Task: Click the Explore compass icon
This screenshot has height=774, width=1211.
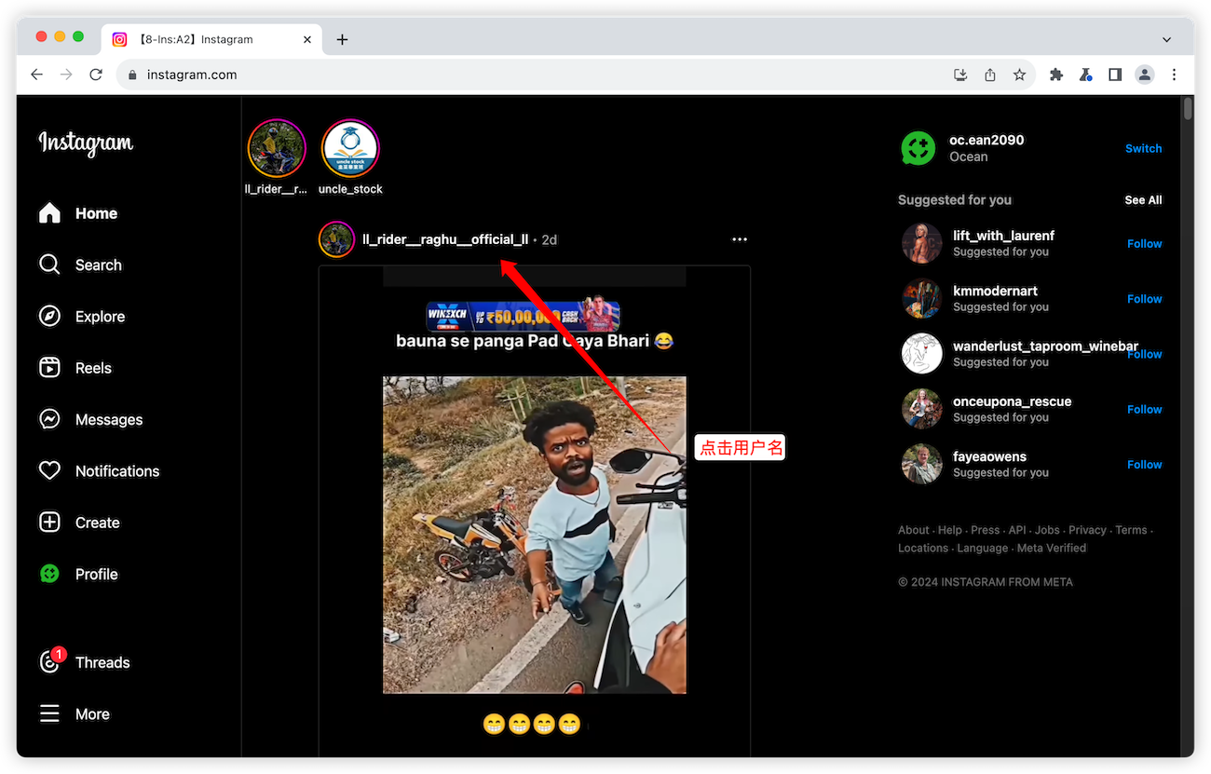Action: pyautogui.click(x=49, y=317)
